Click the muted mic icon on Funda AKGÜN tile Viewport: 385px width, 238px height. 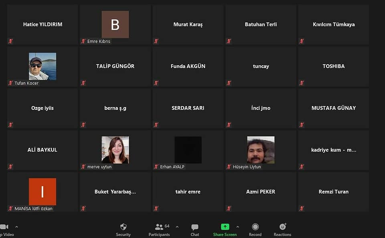pos(156,83)
